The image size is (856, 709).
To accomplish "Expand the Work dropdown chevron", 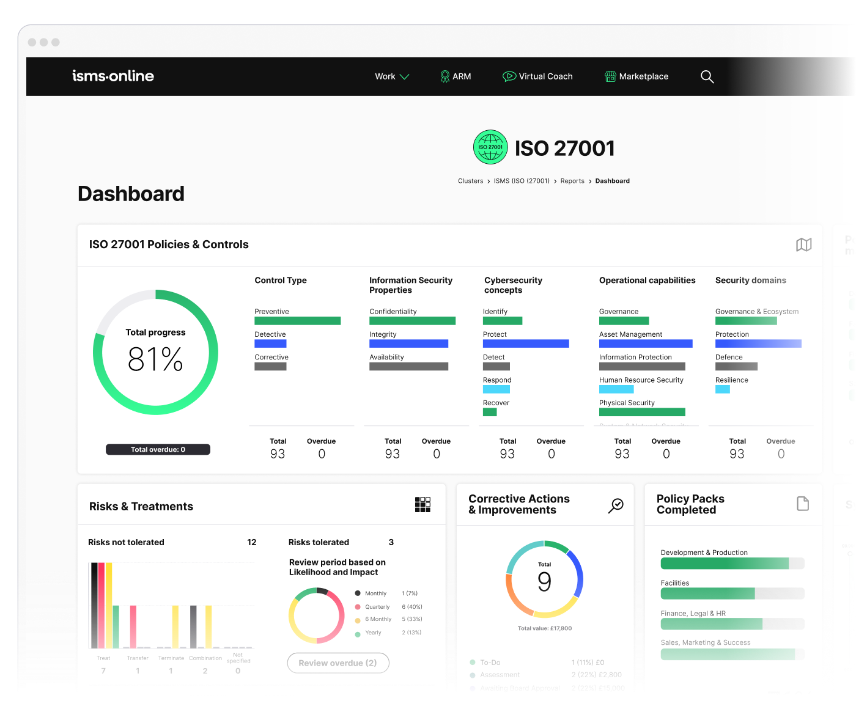I will coord(404,76).
